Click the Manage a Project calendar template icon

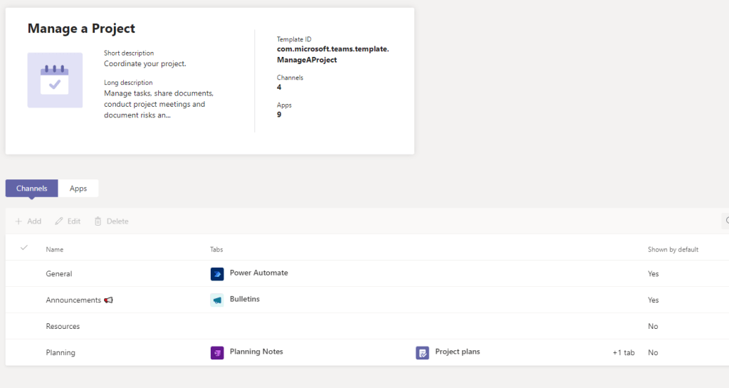(55, 80)
